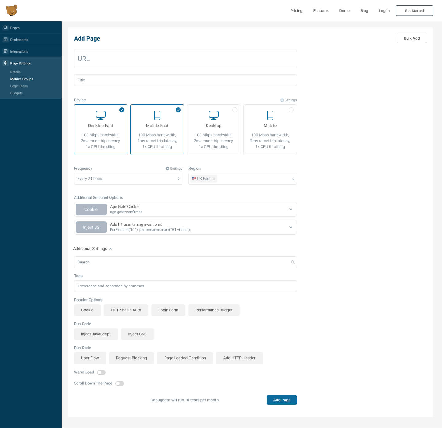Image resolution: width=442 pixels, height=428 pixels.
Task: Click the Cookie tag on Age Gate row
Action: click(x=91, y=209)
